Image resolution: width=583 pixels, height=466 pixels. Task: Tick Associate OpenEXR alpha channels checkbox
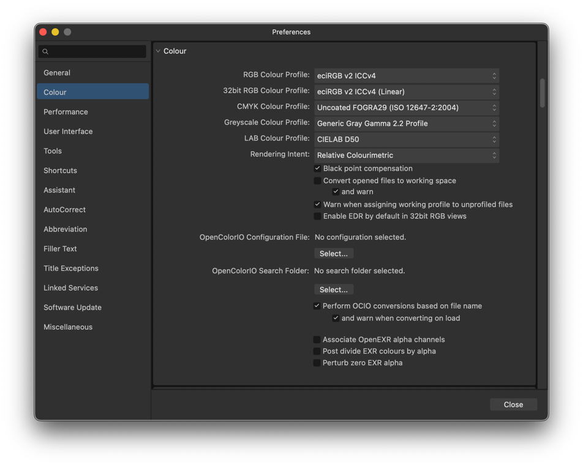pyautogui.click(x=317, y=339)
